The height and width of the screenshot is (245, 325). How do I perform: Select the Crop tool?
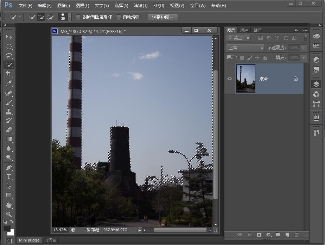[x=9, y=74]
